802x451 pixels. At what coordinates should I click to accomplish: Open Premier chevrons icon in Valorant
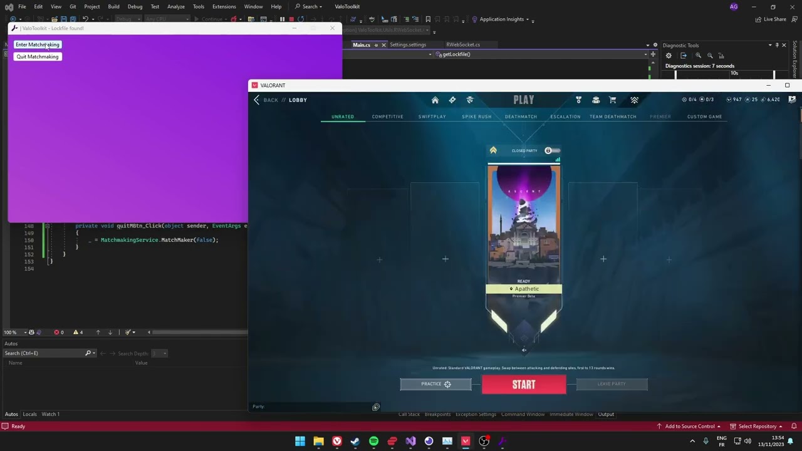point(634,100)
